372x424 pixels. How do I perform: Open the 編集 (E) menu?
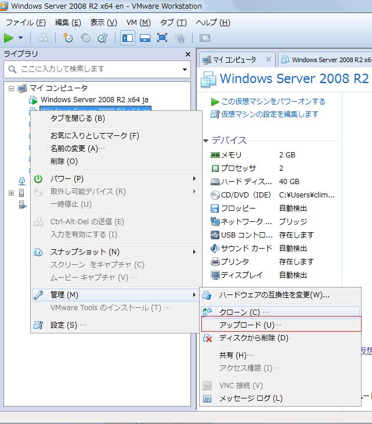(68, 23)
